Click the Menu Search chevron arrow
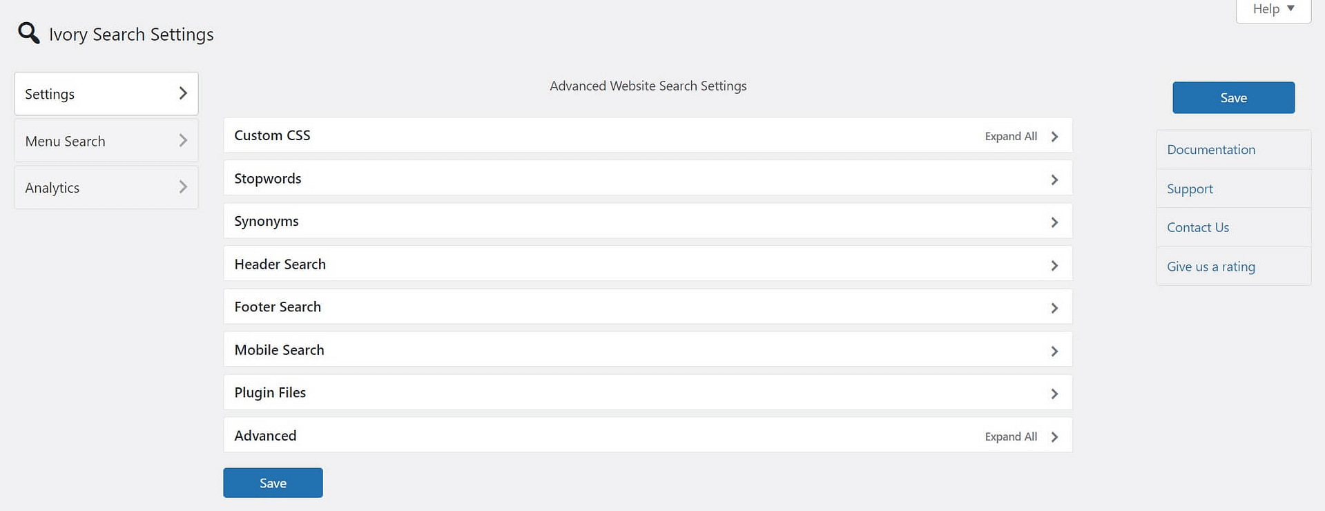Viewport: 1325px width, 511px height. pos(183,140)
